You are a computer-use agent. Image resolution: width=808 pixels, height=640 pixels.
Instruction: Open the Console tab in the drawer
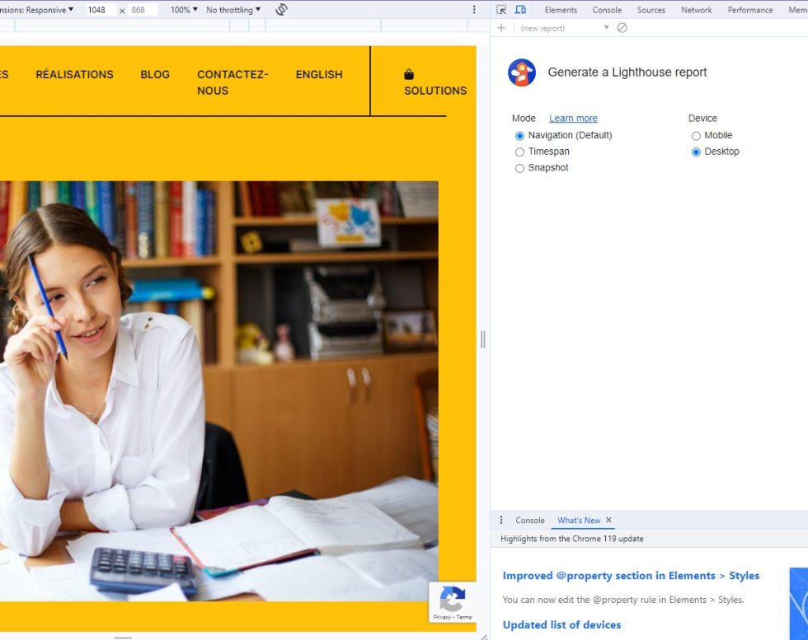point(530,521)
